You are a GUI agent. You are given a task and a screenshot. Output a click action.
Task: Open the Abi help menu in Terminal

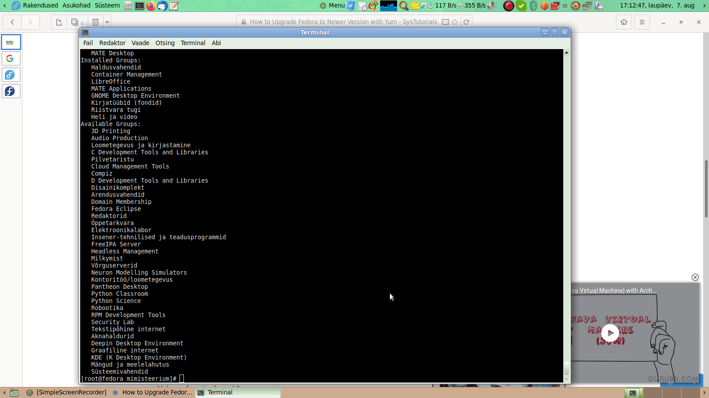(x=216, y=43)
